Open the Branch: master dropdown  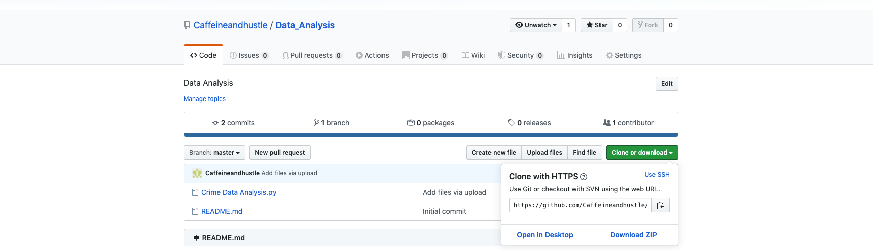click(x=214, y=153)
